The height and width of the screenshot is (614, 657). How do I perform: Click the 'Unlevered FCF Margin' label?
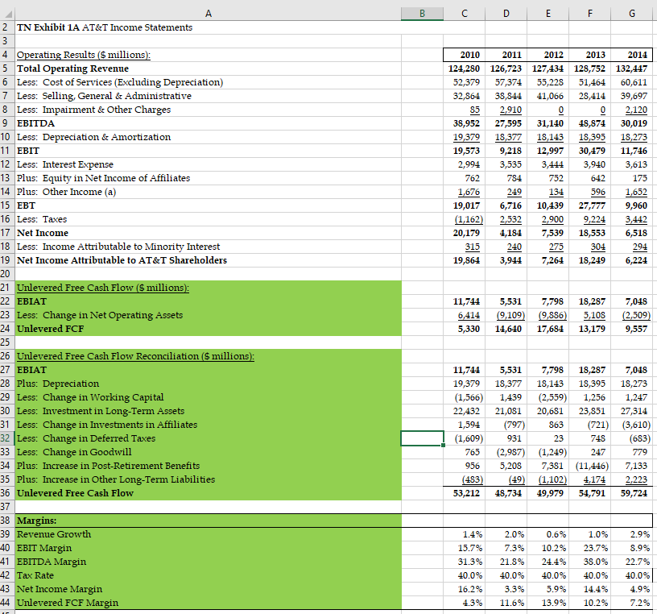(68, 603)
